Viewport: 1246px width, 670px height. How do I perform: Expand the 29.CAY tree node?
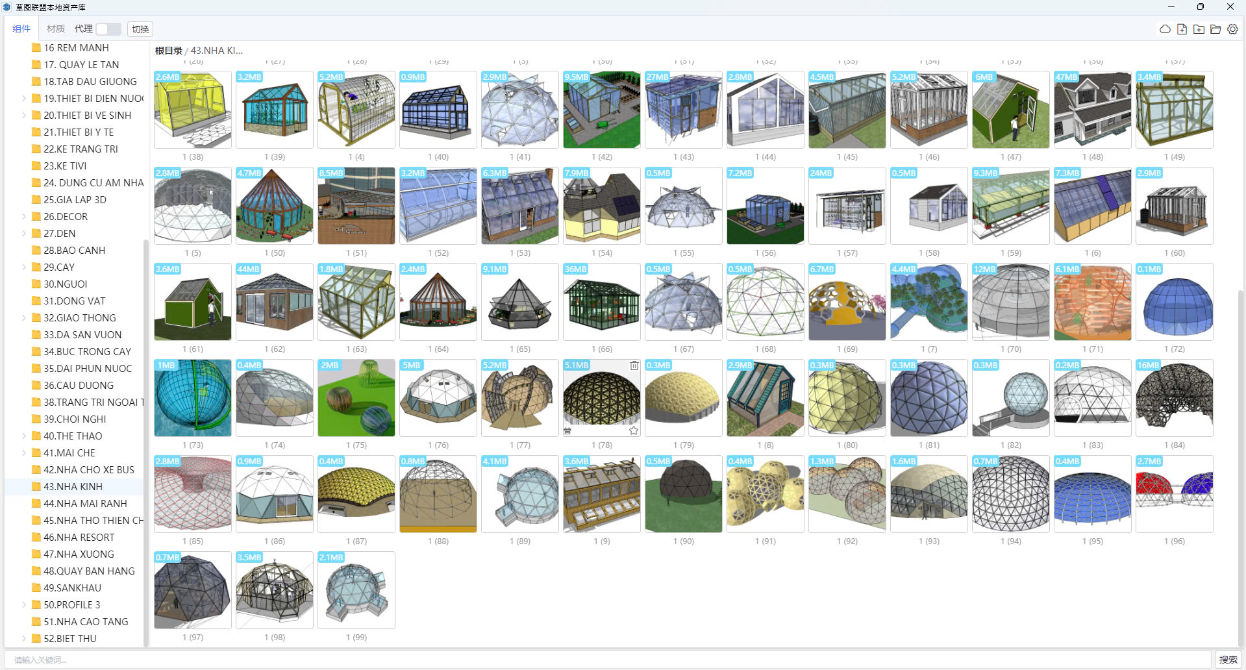coord(24,267)
